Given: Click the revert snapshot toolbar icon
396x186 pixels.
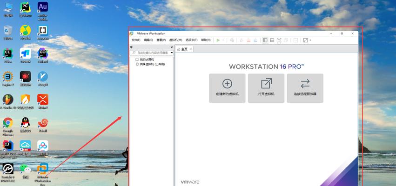Looking at the screenshot, I should [249, 40].
